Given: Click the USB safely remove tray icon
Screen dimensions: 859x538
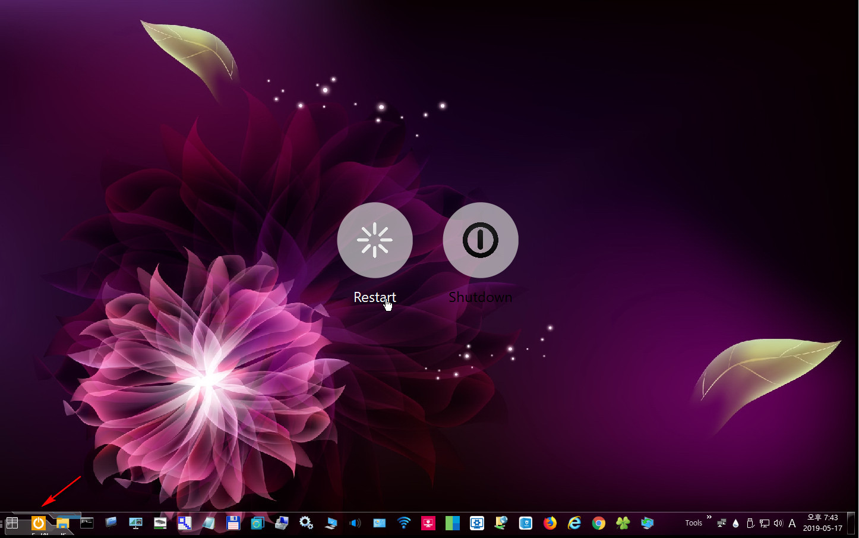Looking at the screenshot, I should coord(750,524).
